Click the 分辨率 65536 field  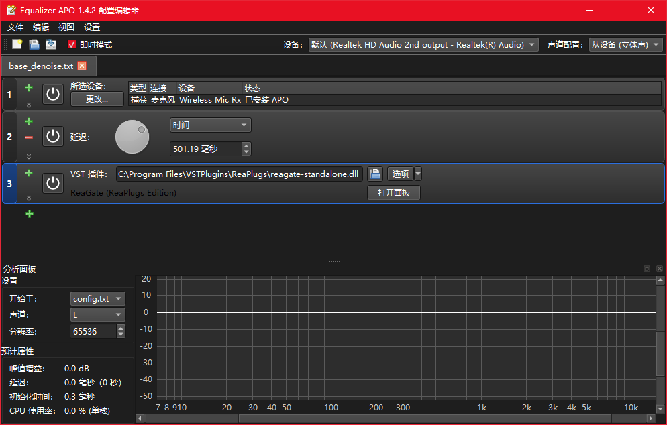[93, 332]
